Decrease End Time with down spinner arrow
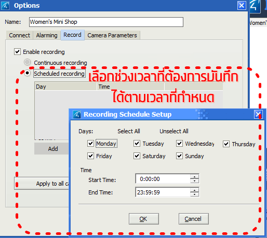Image resolution: width=267 pixels, height=238 pixels. click(x=195, y=194)
